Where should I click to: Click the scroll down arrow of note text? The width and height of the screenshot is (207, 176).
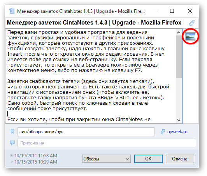coord(179,120)
